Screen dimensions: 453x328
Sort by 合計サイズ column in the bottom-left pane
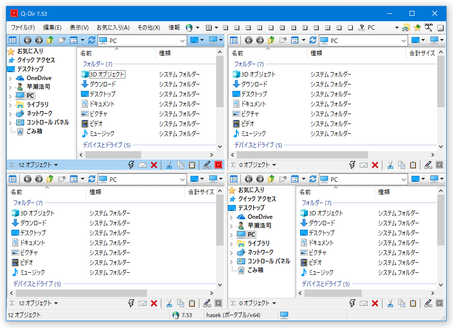[x=200, y=192]
